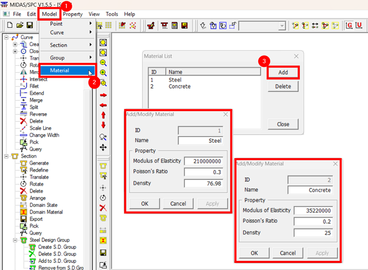The height and width of the screenshot is (270, 368).
Task: Collapse the Curve tree node
Action: coord(7,38)
